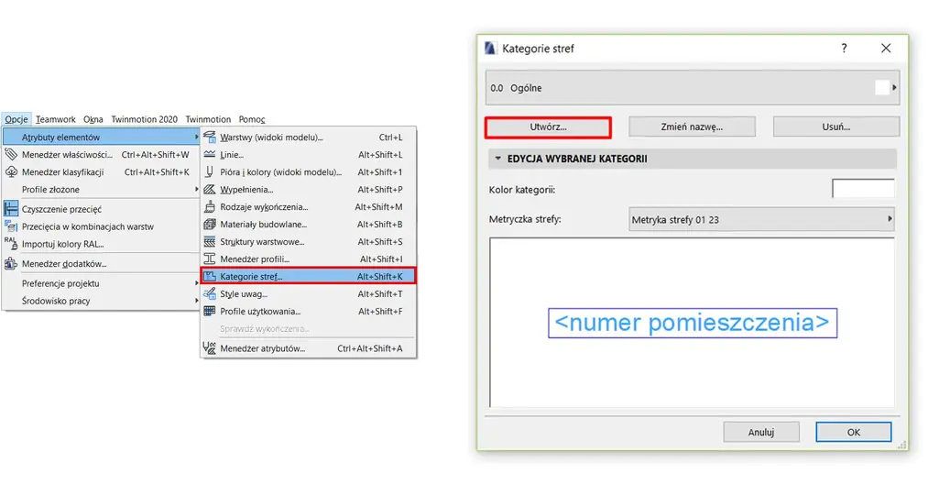
Task: Open the Teamwork menu
Action: (x=56, y=119)
